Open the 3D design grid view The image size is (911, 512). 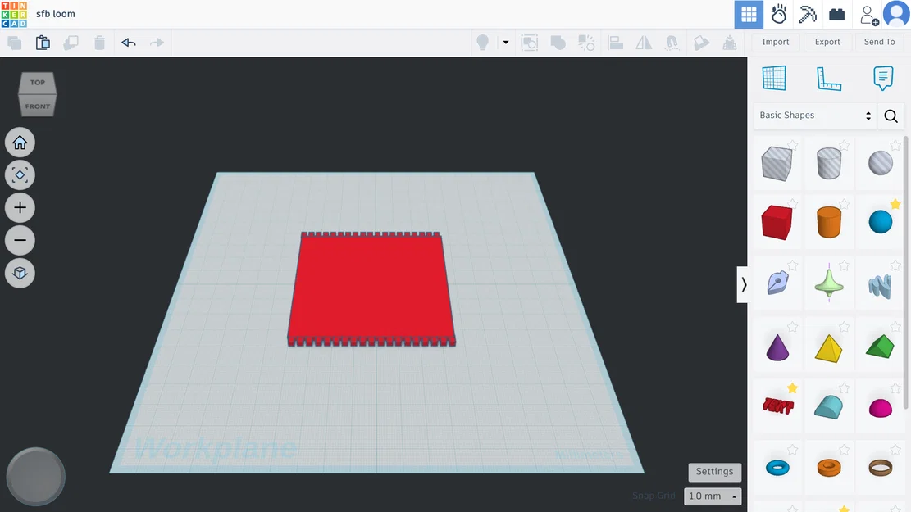coord(749,15)
